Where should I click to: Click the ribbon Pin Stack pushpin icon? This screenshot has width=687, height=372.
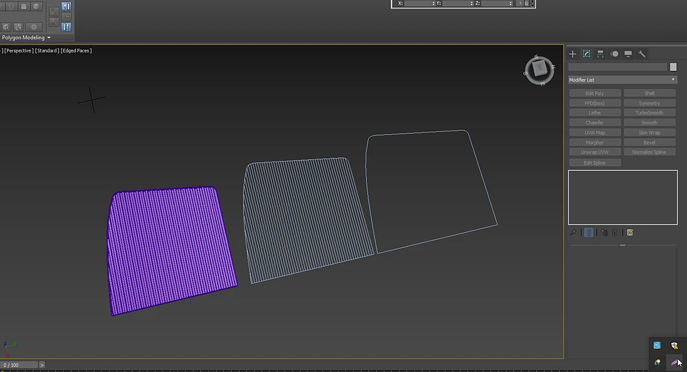tap(66, 17)
